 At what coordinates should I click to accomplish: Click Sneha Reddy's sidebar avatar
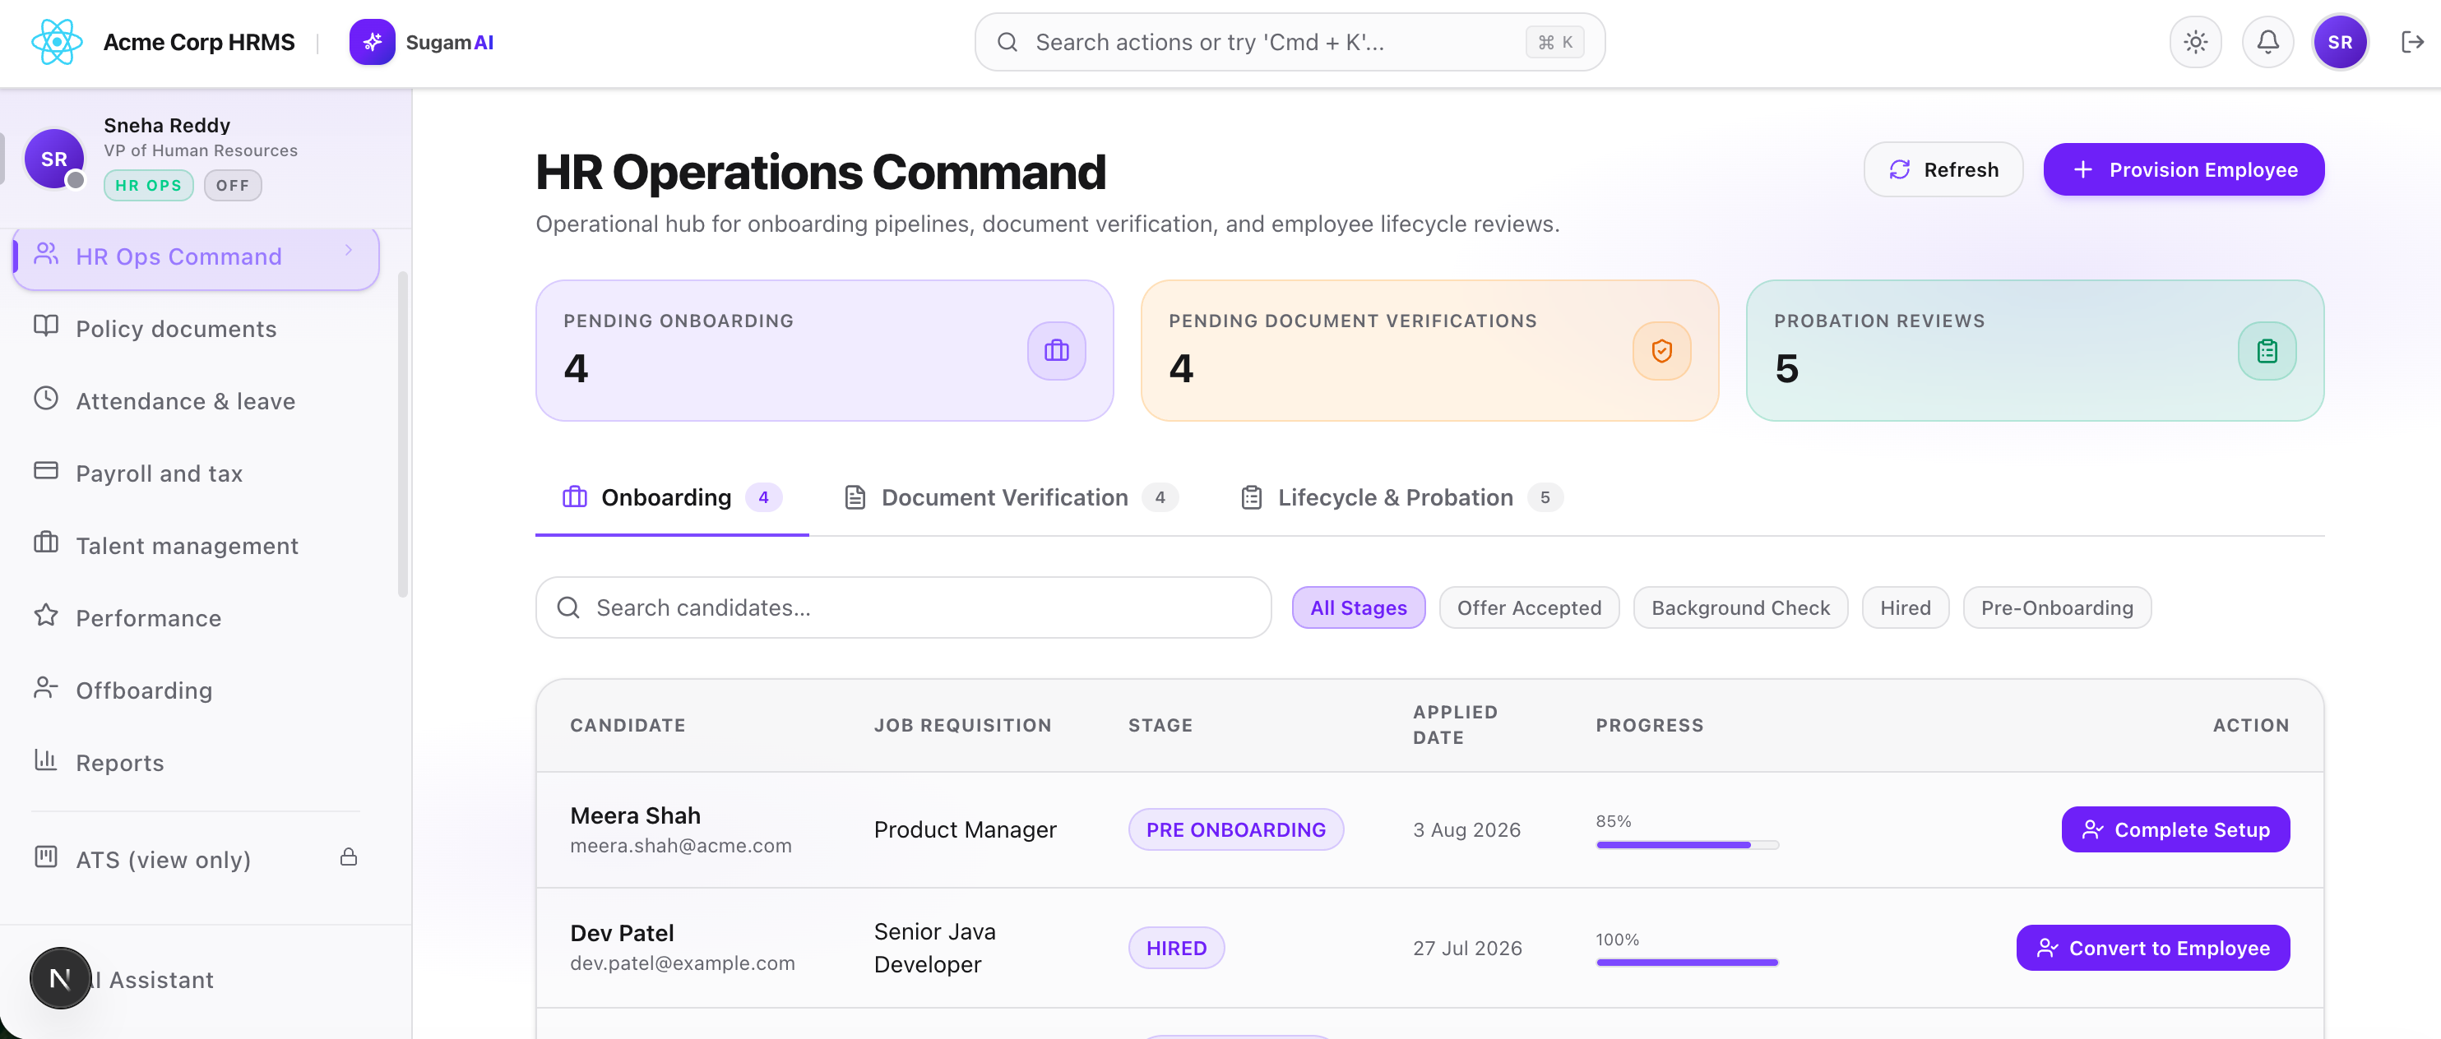[x=54, y=158]
